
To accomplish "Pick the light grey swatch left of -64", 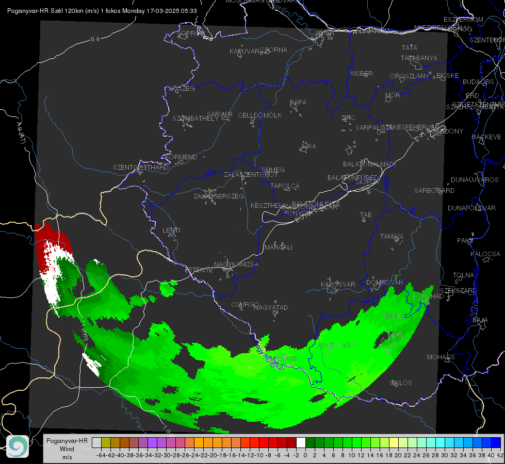I will tap(96, 442).
